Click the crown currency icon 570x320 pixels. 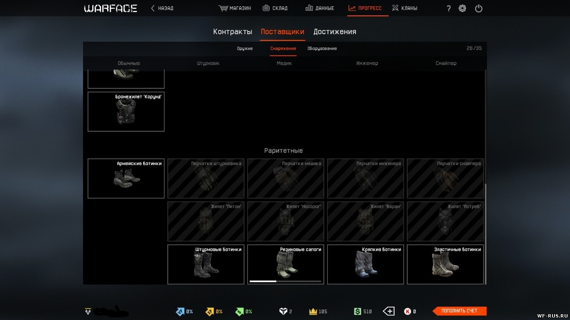(x=313, y=311)
